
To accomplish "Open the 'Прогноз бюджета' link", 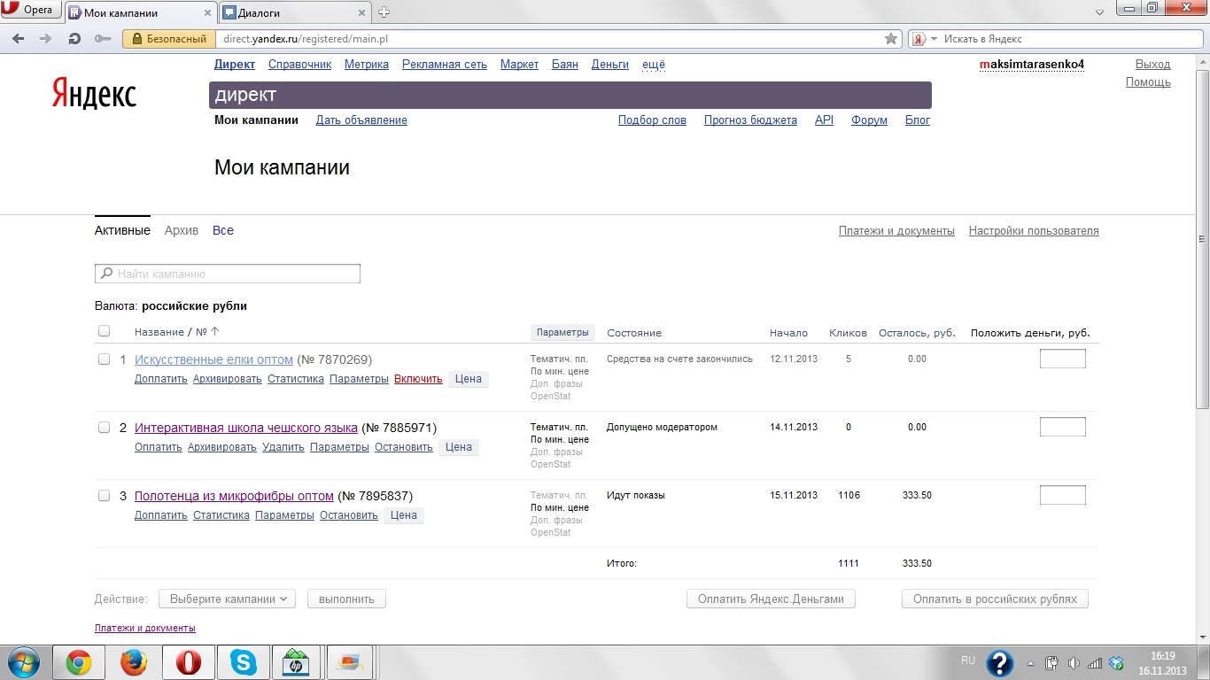I will (750, 120).
